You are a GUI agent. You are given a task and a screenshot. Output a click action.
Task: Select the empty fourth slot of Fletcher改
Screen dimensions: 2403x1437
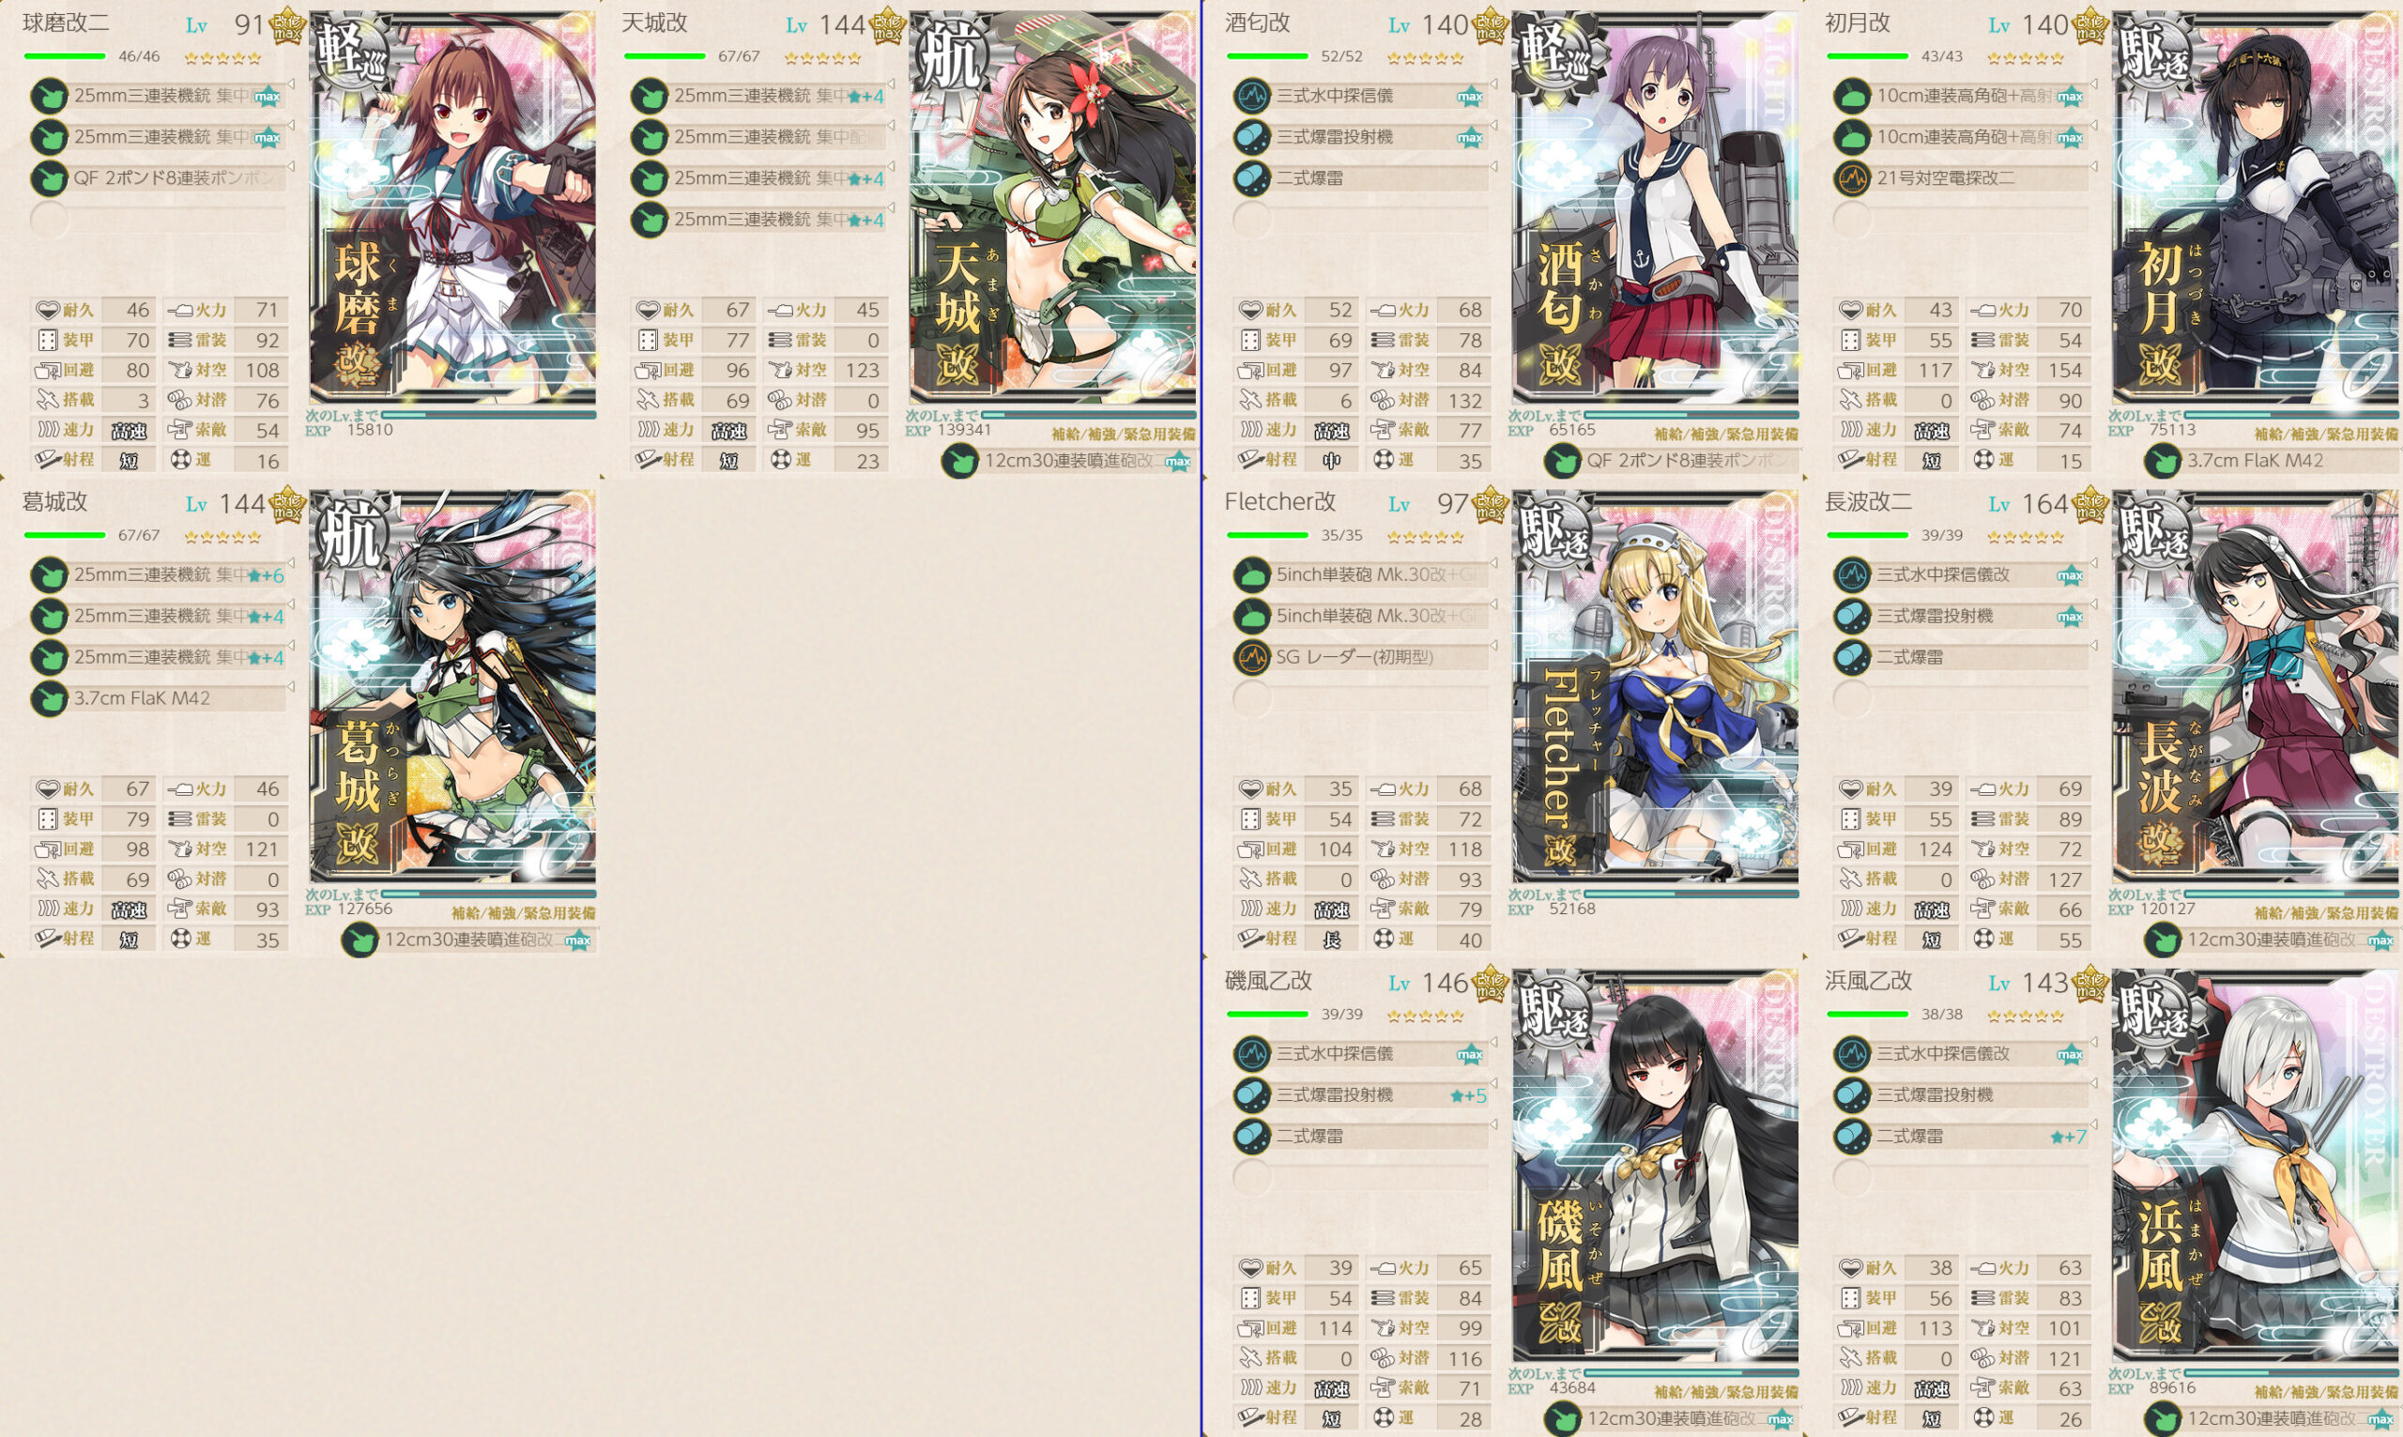coord(1361,698)
